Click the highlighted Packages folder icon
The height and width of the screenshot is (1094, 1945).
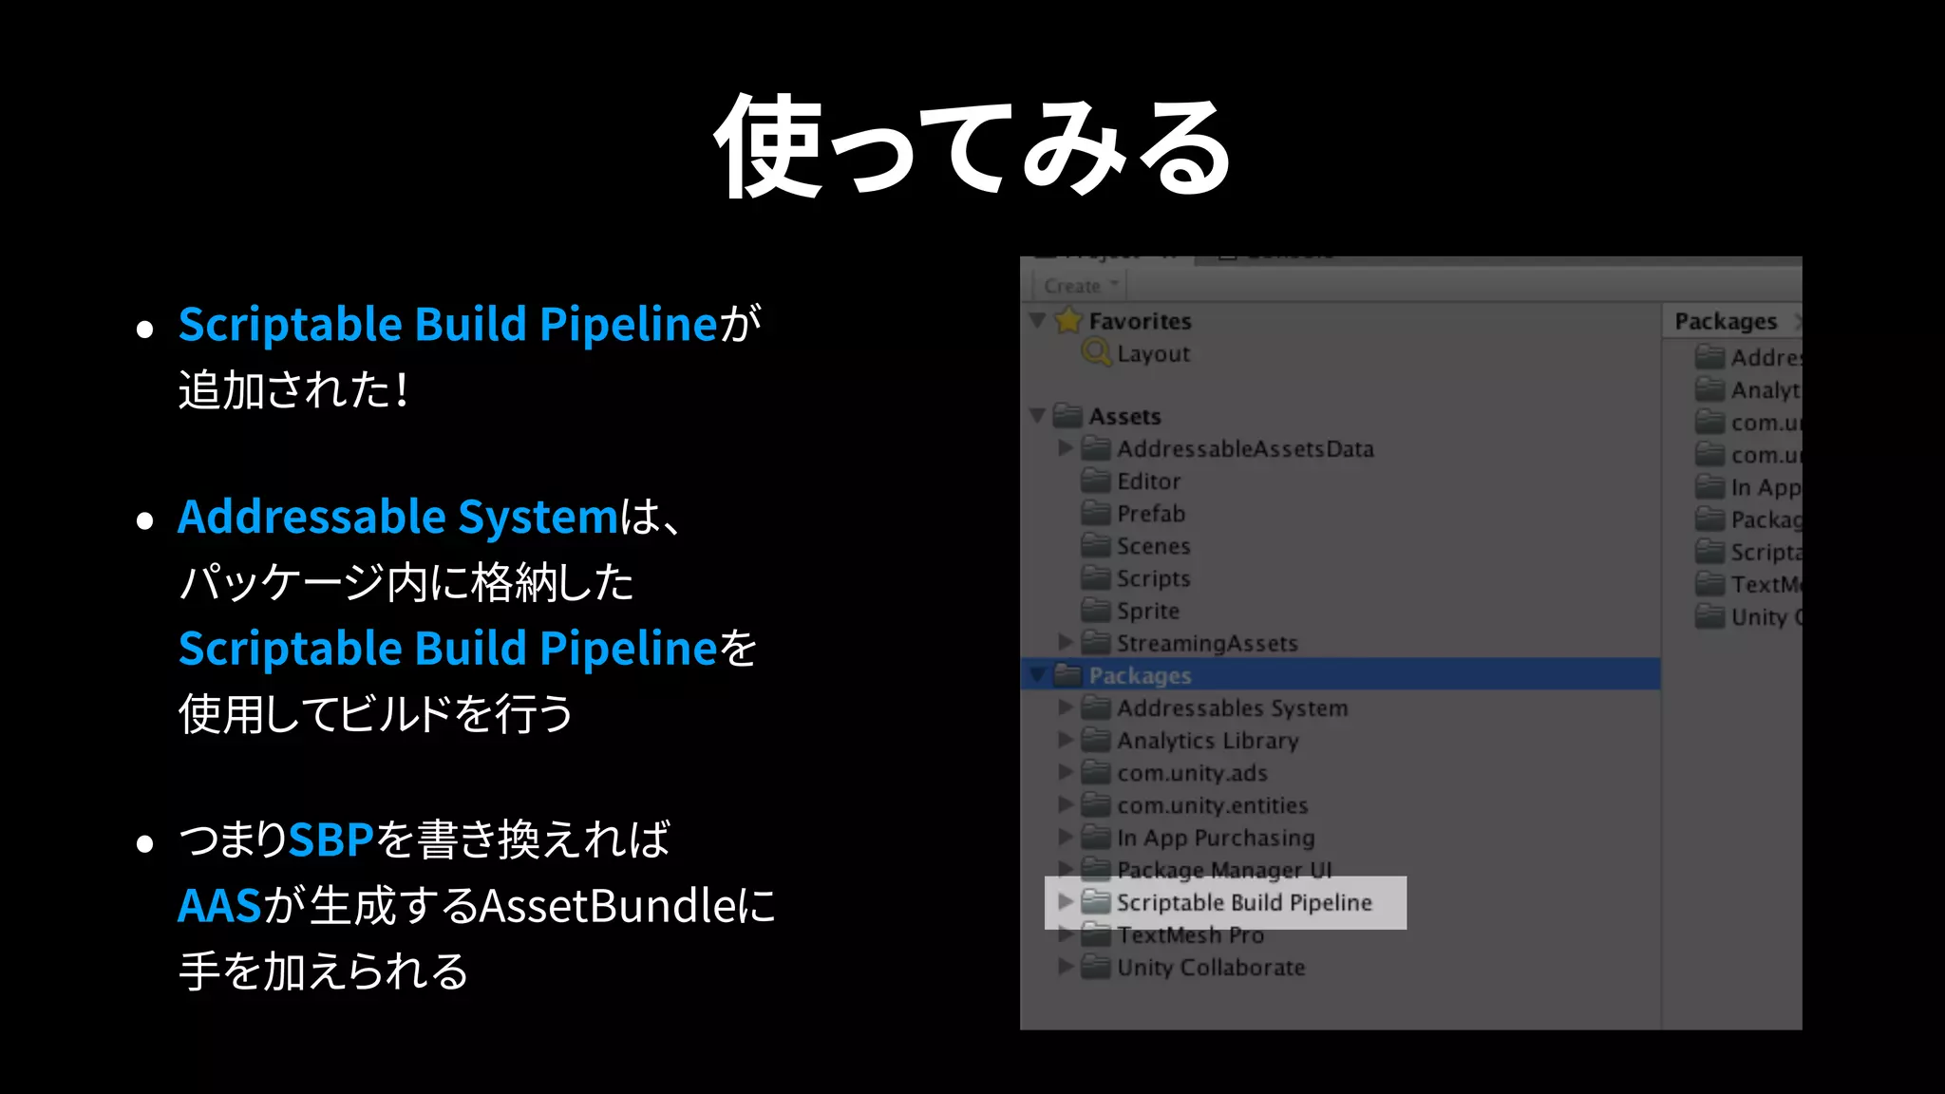tap(1068, 674)
